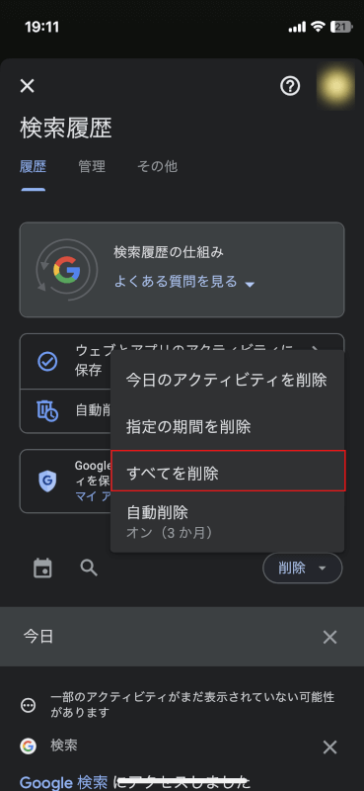Tap the blurred profile avatar
364x791 pixels.
[335, 86]
